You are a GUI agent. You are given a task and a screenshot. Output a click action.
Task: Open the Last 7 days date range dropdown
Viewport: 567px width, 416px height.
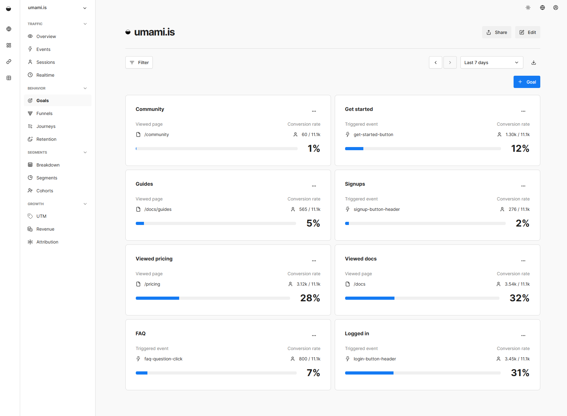491,63
